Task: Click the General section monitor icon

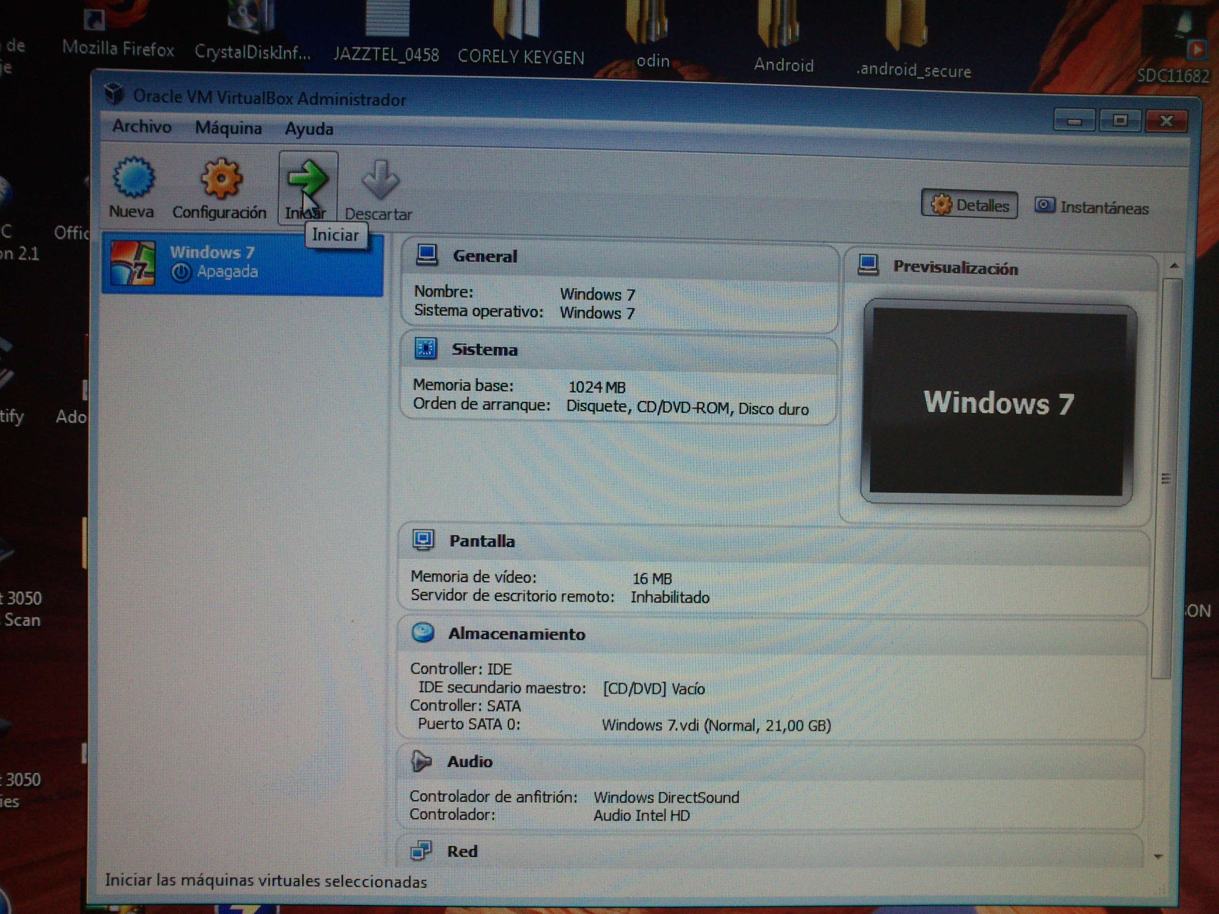Action: coord(427,255)
